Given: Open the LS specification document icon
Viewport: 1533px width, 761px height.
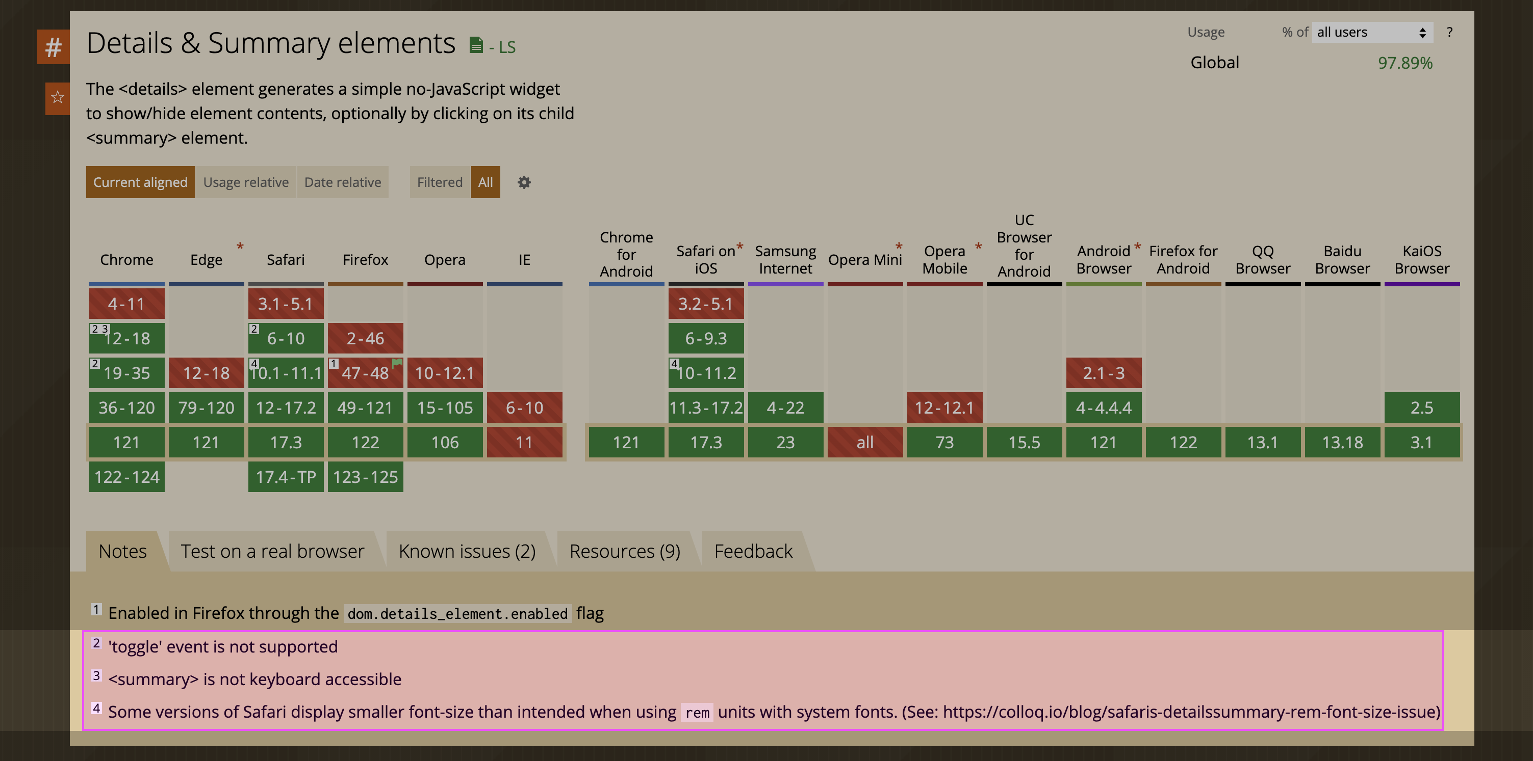Looking at the screenshot, I should tap(475, 45).
